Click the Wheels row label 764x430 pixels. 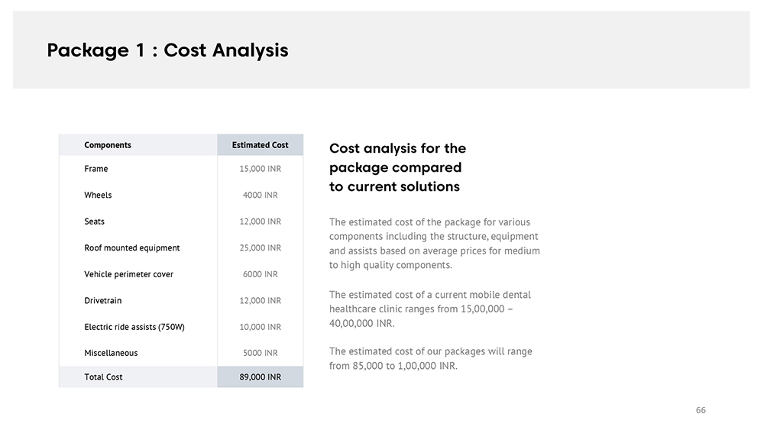tap(98, 195)
